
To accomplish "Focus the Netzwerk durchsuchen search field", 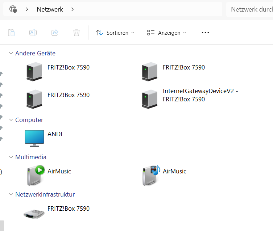I will pos(249,9).
